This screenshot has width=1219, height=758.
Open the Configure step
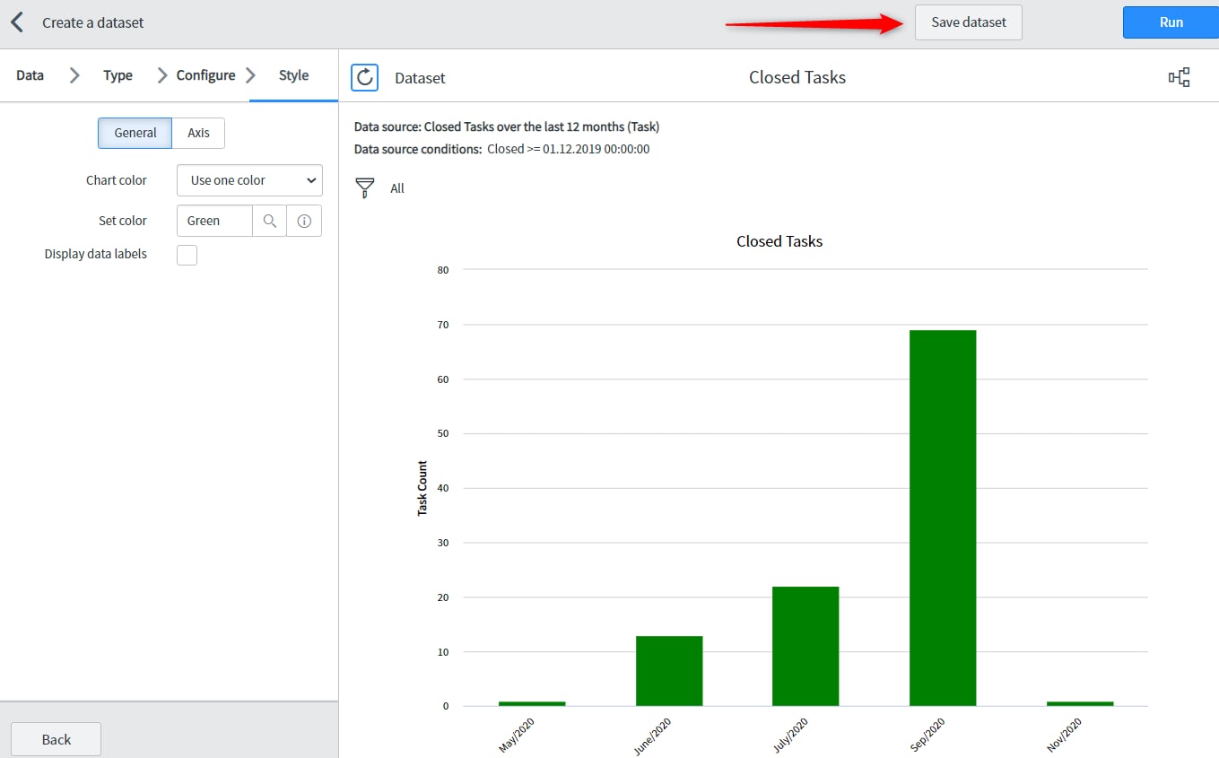point(207,75)
